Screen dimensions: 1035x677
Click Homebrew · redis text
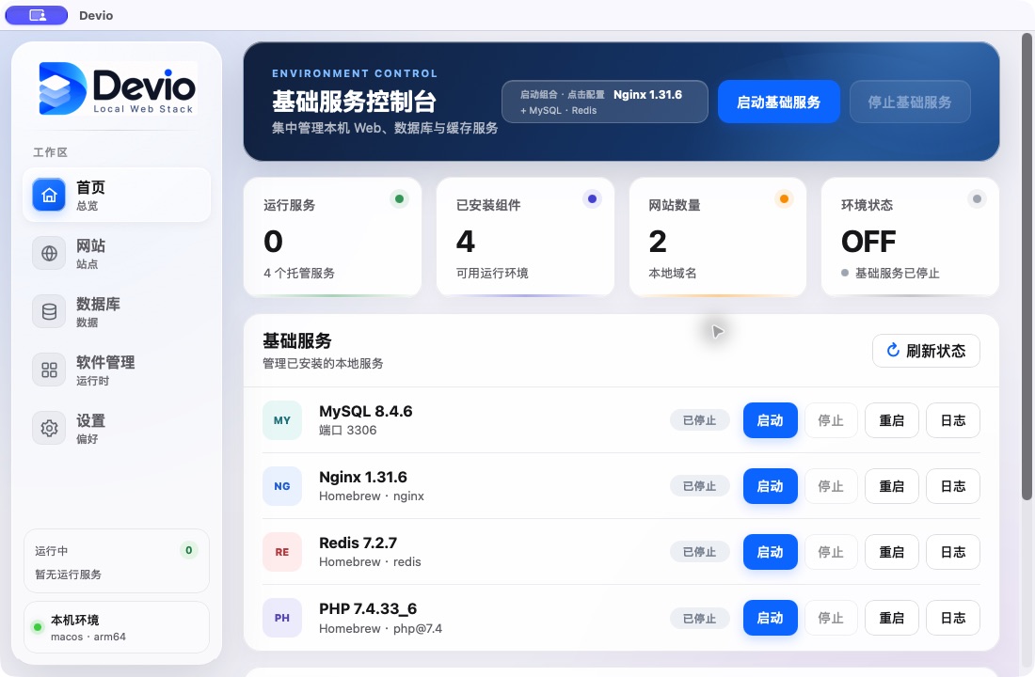tap(371, 562)
